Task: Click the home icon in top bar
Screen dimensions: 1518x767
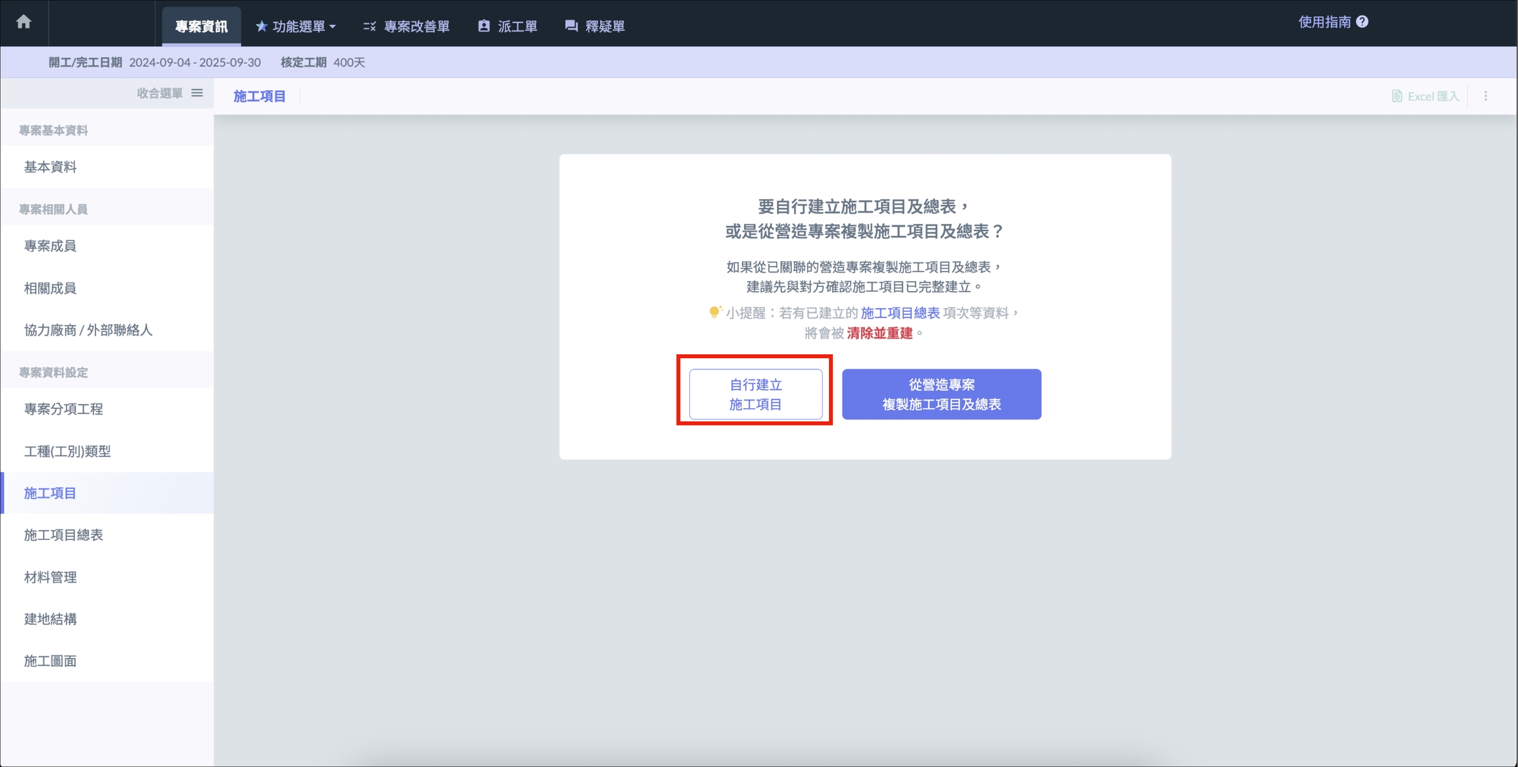Action: coord(24,22)
